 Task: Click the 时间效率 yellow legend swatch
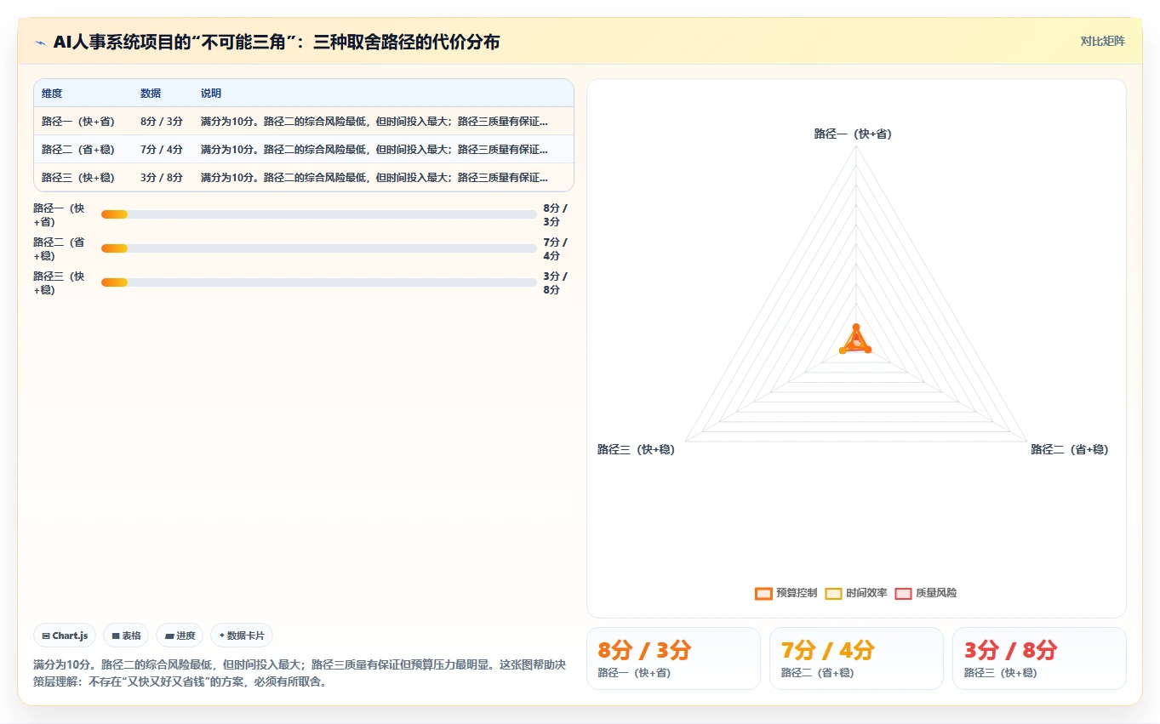pyautogui.click(x=833, y=593)
